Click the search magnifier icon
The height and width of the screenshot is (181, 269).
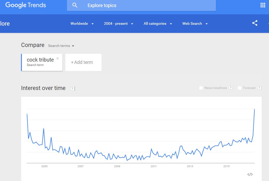tap(75, 5)
